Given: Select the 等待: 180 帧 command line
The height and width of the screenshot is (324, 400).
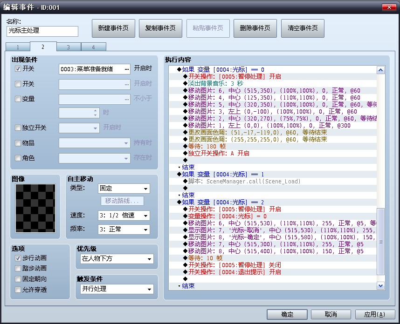Looking at the screenshot, I should [x=273, y=146].
